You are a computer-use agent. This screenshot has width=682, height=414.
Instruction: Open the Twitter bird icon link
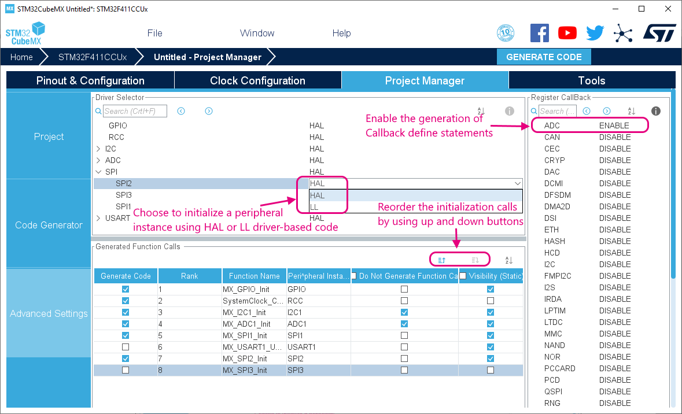click(x=595, y=33)
